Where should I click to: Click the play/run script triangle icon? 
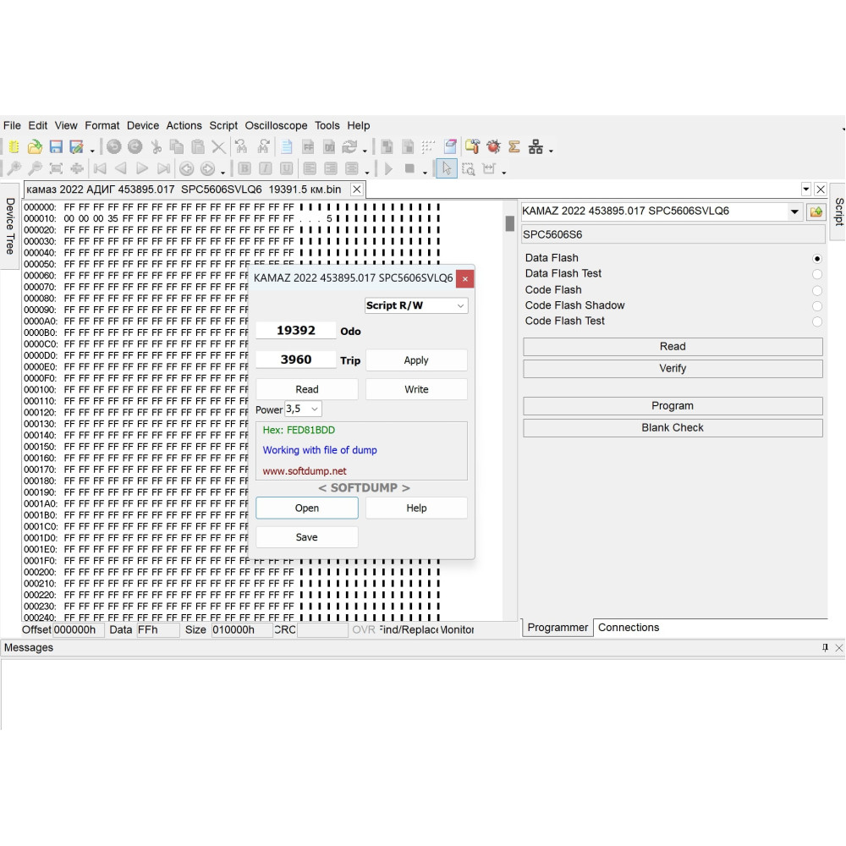[388, 168]
